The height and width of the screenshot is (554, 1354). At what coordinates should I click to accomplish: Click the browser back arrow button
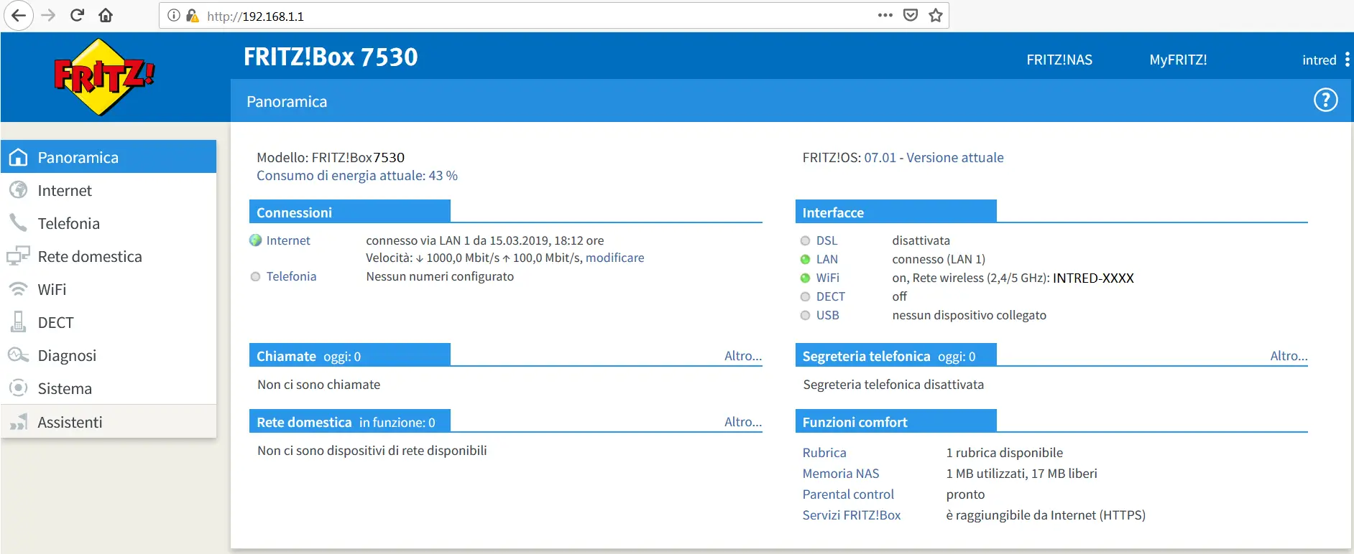[x=18, y=15]
